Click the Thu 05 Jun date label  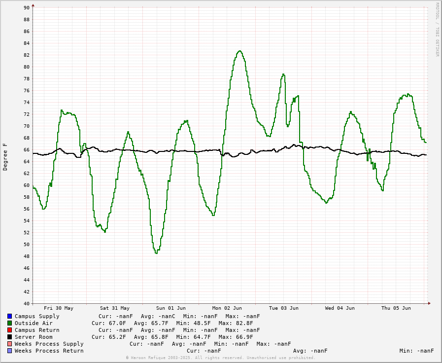(x=396, y=308)
